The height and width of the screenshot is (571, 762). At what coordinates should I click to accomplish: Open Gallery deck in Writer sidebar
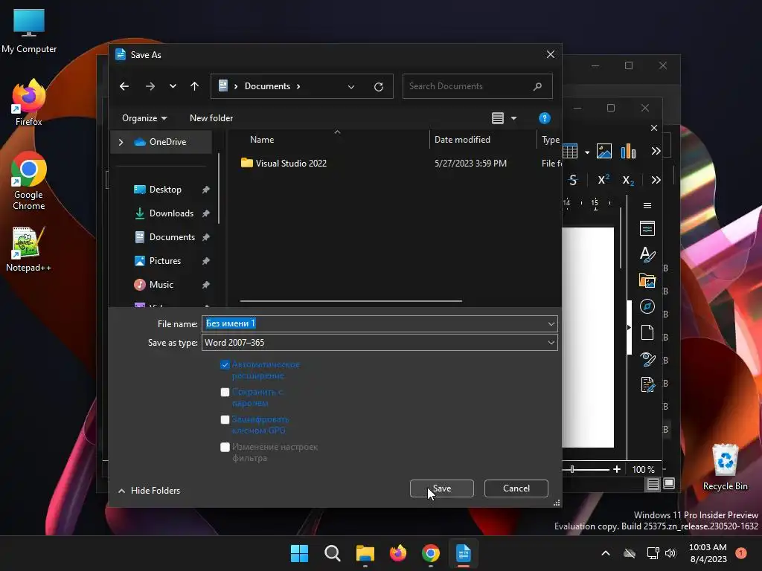coord(647,280)
